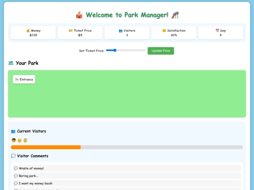
Task: Click the Update Price button
Action: pyautogui.click(x=161, y=51)
